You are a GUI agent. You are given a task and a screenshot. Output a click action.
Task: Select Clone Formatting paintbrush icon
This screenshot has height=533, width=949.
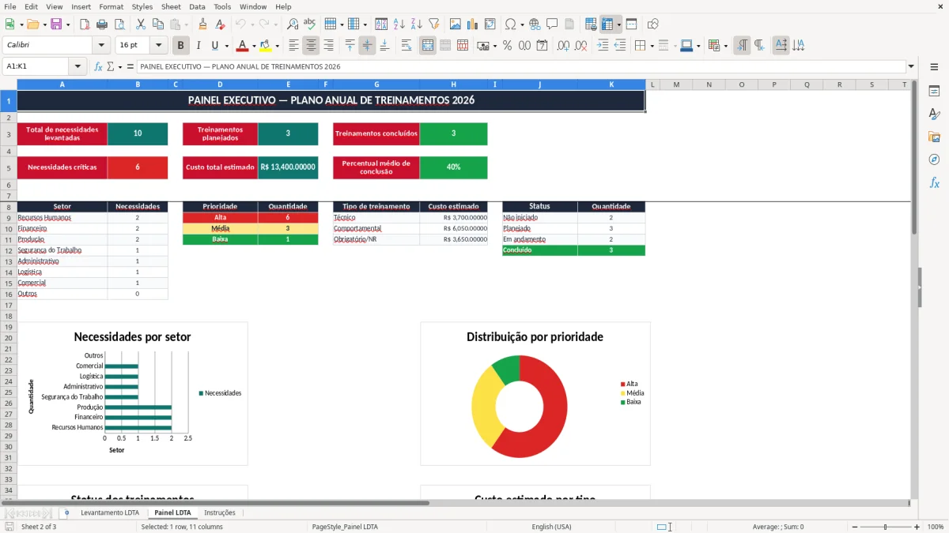(203, 24)
